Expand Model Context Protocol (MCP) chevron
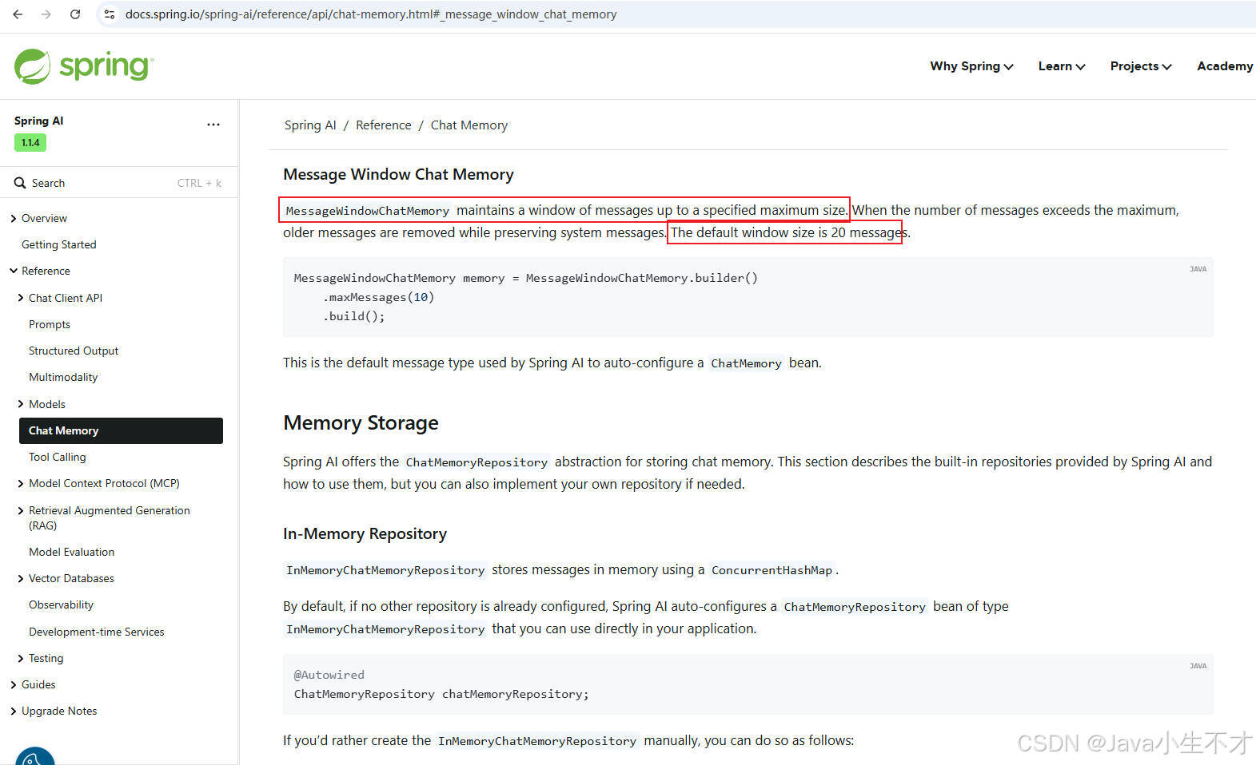The width and height of the screenshot is (1256, 765). (21, 483)
